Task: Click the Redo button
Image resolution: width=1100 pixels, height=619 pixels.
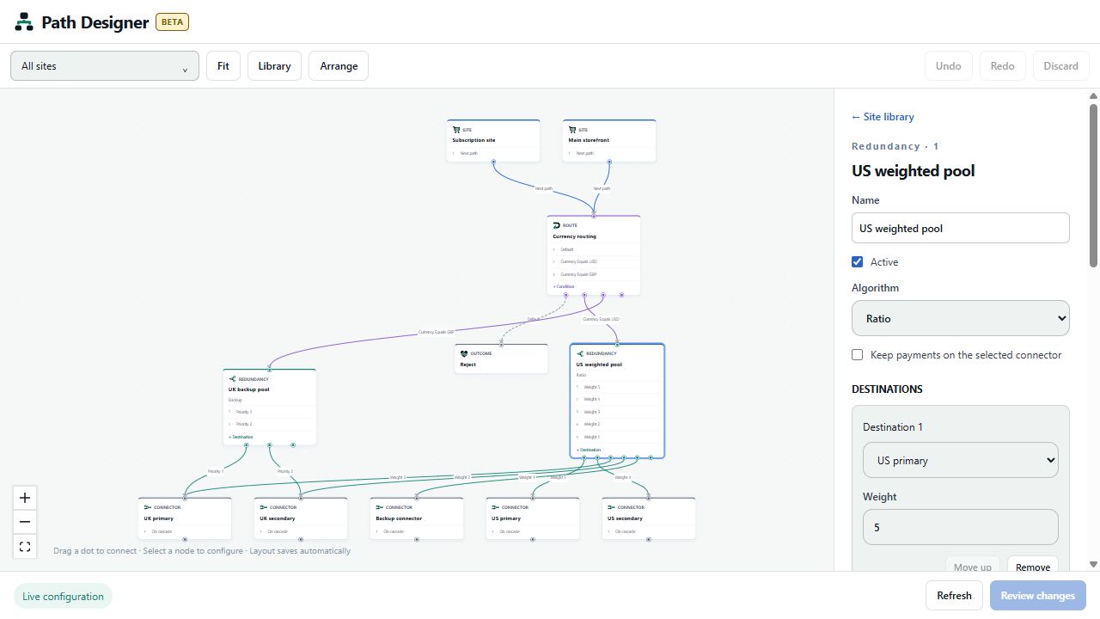Action: click(x=1003, y=66)
